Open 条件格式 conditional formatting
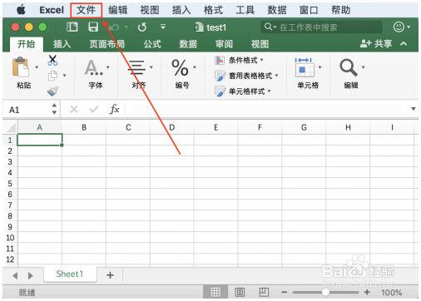Viewport: 421px width, 301px height. [239, 60]
